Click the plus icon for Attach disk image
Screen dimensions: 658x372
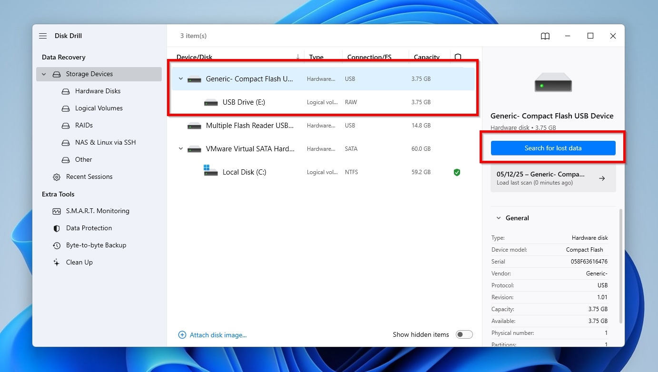[x=182, y=335]
